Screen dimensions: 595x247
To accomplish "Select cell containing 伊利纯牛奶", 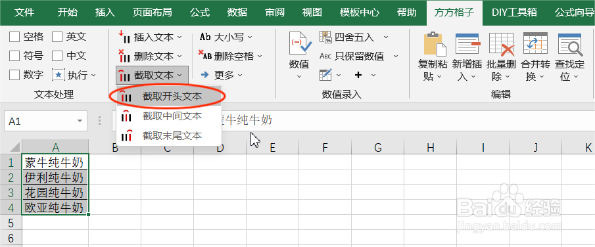I will coord(55,177).
